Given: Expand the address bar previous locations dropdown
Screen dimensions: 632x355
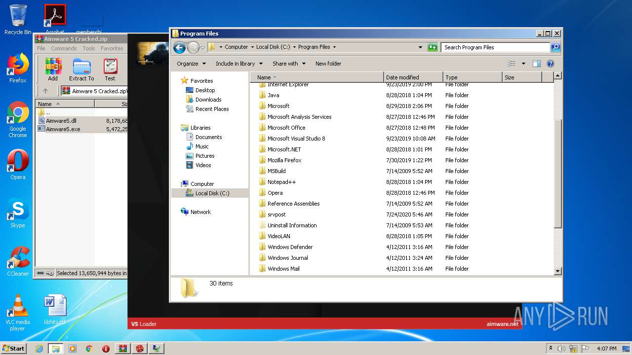Looking at the screenshot, I should tap(420, 47).
